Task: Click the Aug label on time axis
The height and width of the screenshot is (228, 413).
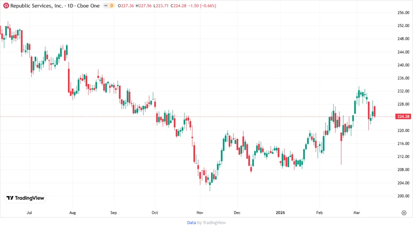Action: (x=73, y=212)
